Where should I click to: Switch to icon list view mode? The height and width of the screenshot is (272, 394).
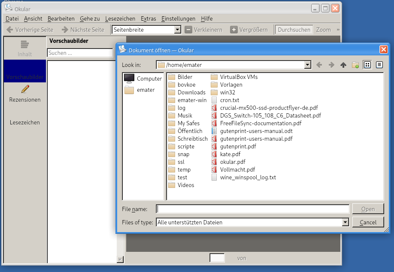[x=367, y=65]
